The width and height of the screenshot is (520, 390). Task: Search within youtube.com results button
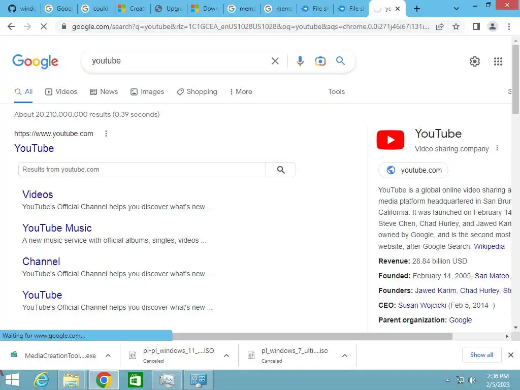(x=281, y=170)
